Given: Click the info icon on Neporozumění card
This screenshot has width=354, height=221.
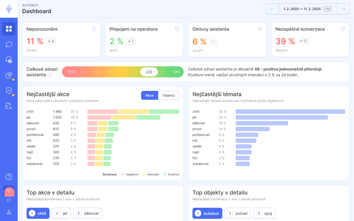Looking at the screenshot, I should click(x=94, y=29).
